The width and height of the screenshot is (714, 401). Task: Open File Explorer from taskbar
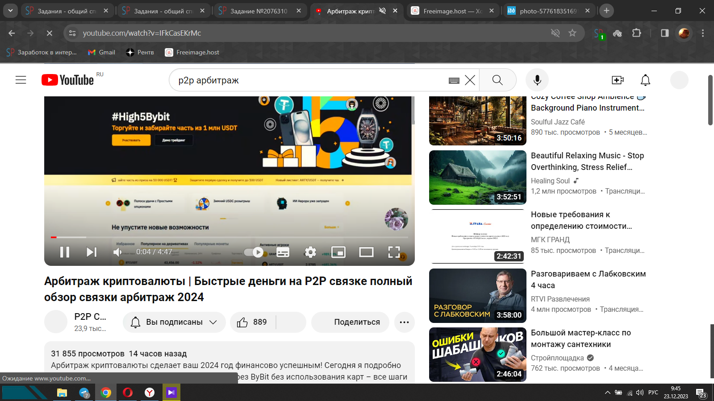(62, 393)
